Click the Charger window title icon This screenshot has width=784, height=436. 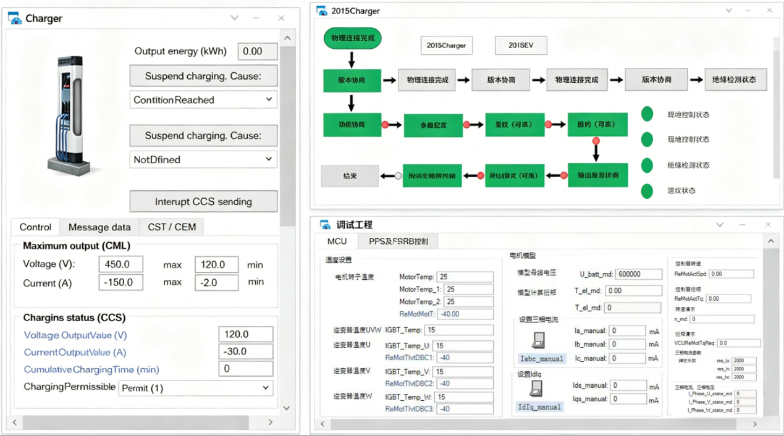pos(14,18)
